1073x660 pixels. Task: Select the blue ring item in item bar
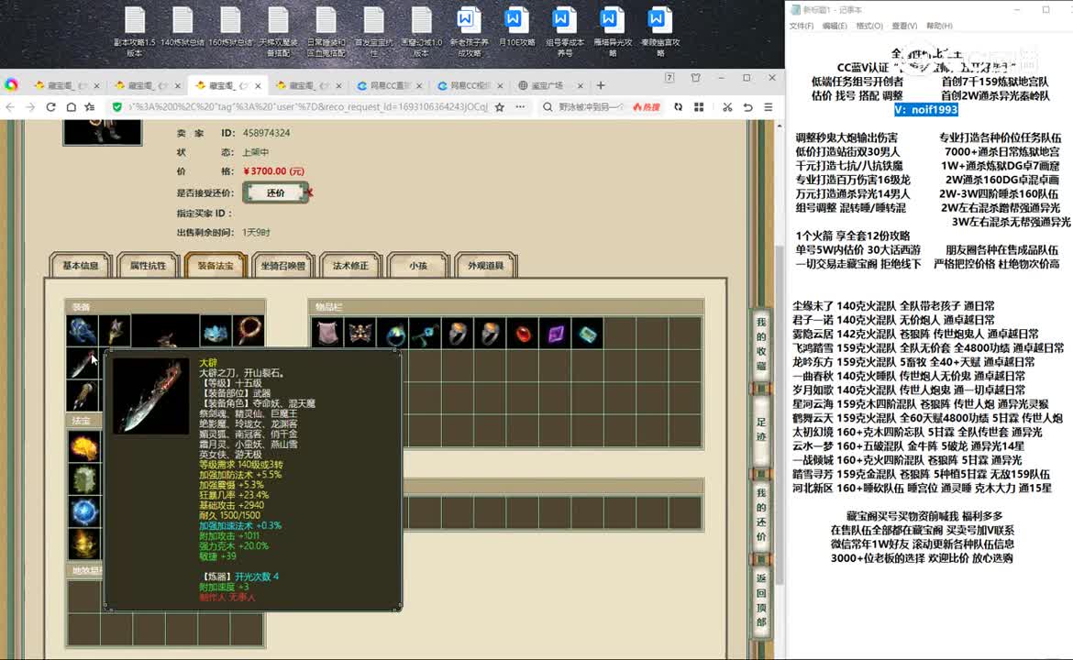coord(393,334)
